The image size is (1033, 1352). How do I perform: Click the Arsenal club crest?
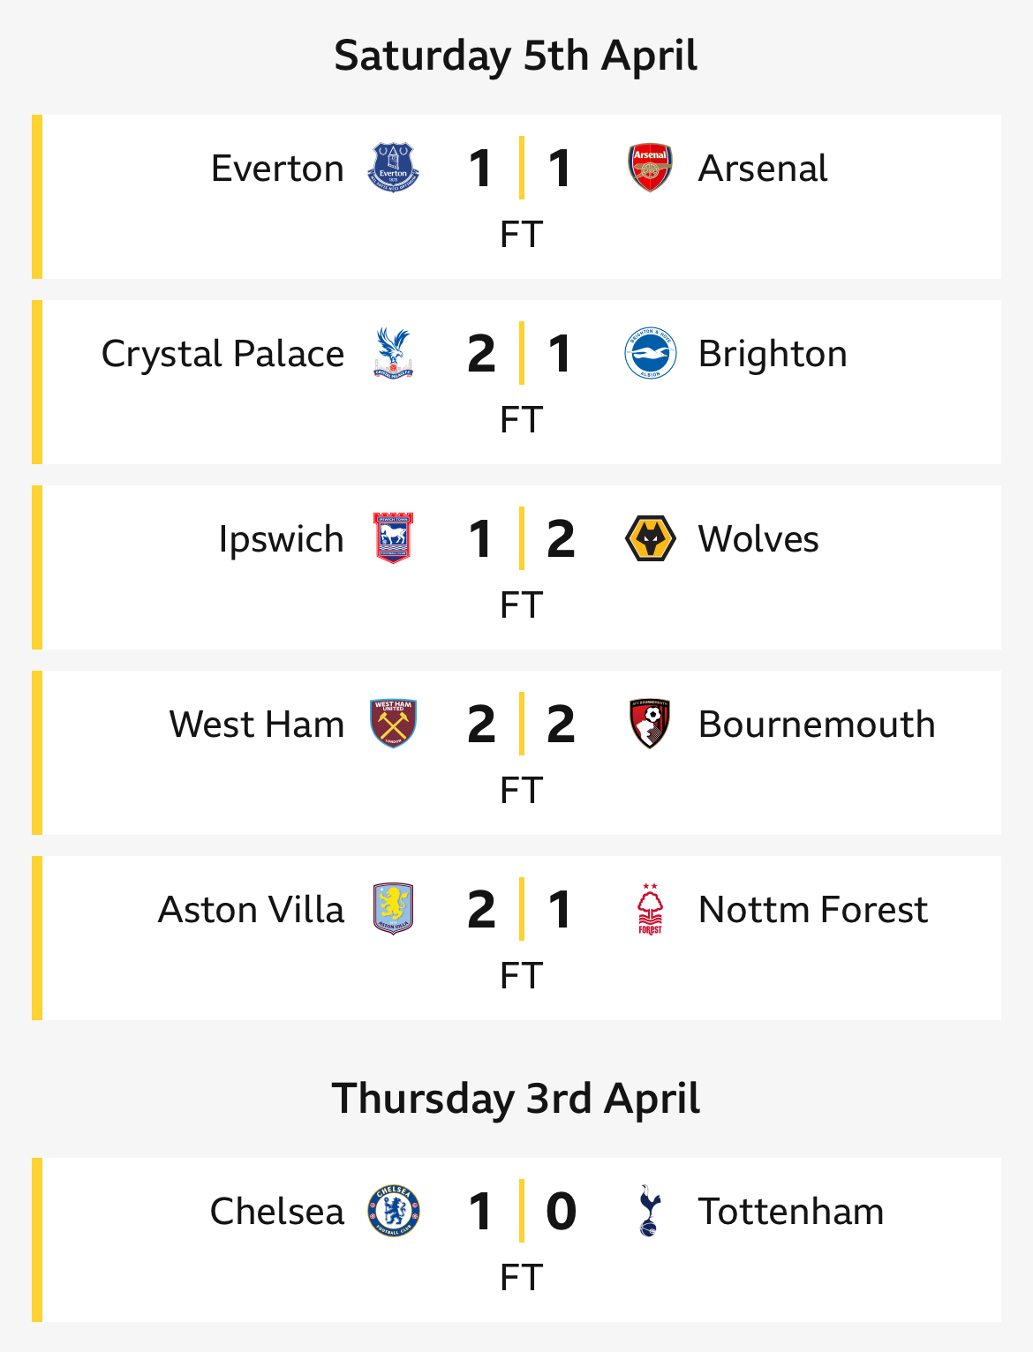pos(651,168)
